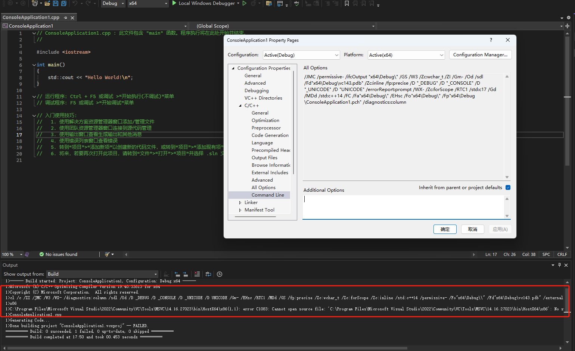Viewport: 575px width, 351px height.
Task: Click the Save All icon
Action: click(x=63, y=3)
